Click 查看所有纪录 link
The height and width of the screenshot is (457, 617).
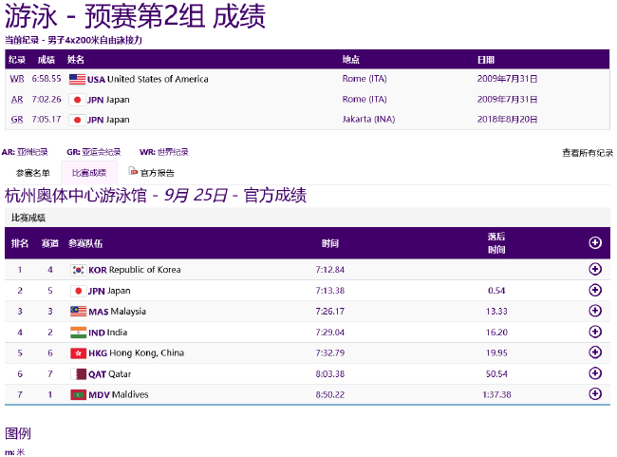pyautogui.click(x=587, y=152)
